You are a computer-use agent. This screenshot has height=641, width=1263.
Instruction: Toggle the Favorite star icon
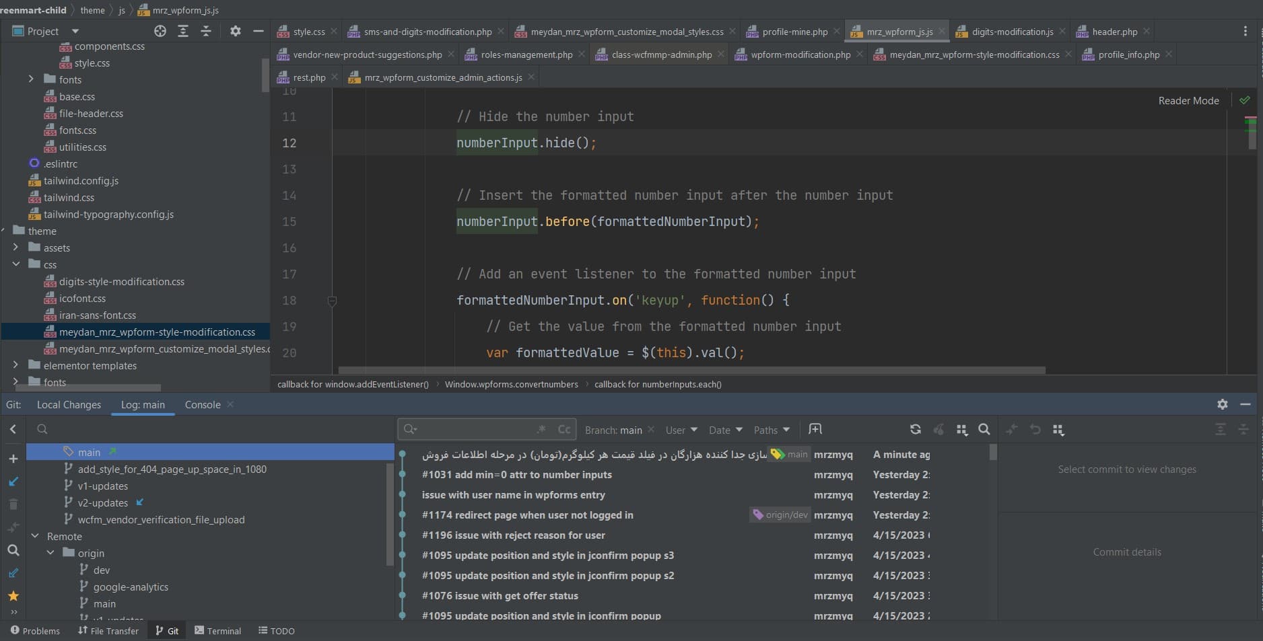13,596
